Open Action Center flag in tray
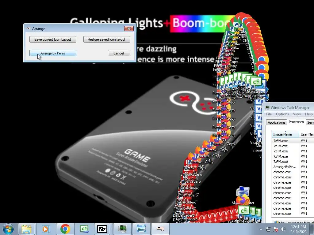 pos(276,229)
